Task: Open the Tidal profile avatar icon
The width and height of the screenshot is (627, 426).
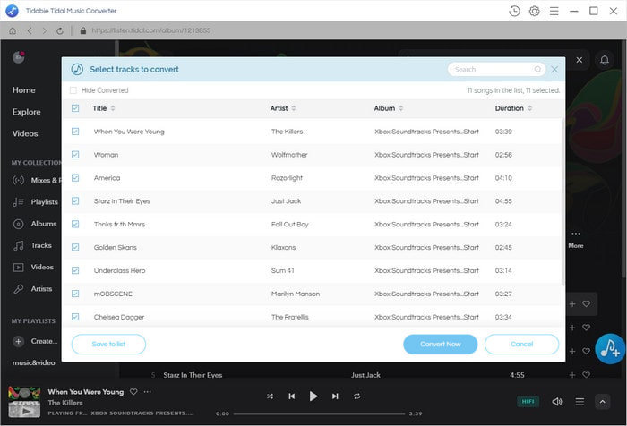Action: click(x=19, y=57)
